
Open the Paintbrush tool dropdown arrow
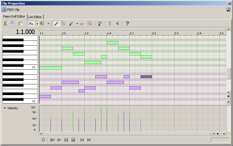(x=77, y=23)
